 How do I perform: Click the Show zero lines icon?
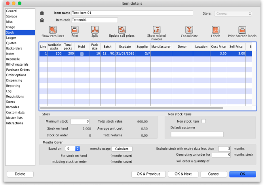coord(52,30)
